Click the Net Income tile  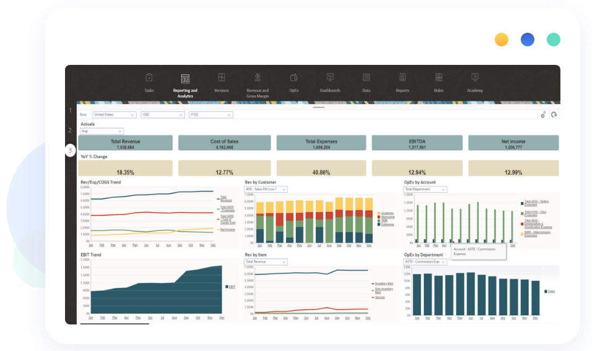(513, 143)
